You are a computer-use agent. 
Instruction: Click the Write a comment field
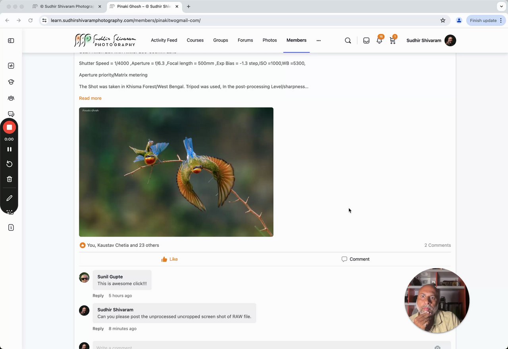point(272,346)
